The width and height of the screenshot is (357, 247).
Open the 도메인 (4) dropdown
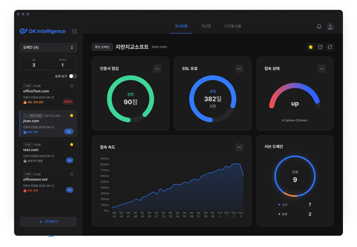pyautogui.click(x=48, y=47)
